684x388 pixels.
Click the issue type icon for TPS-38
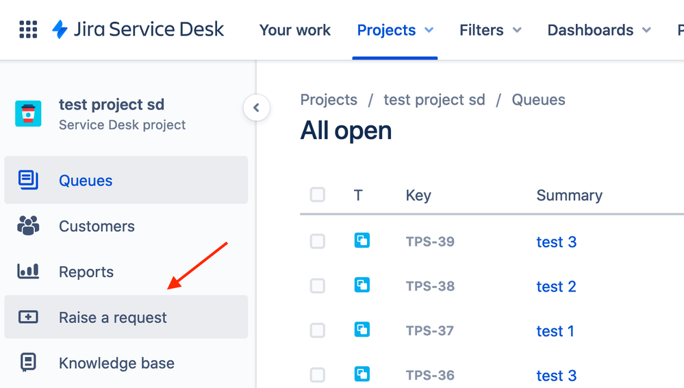coord(362,285)
